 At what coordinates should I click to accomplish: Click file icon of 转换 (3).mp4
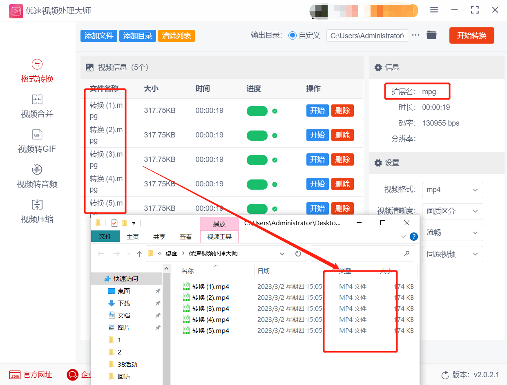pyautogui.click(x=187, y=308)
